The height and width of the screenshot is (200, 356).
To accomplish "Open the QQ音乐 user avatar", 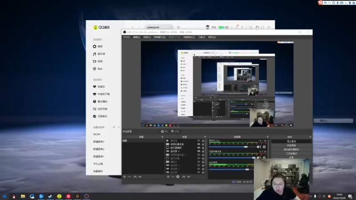I will [207, 27].
